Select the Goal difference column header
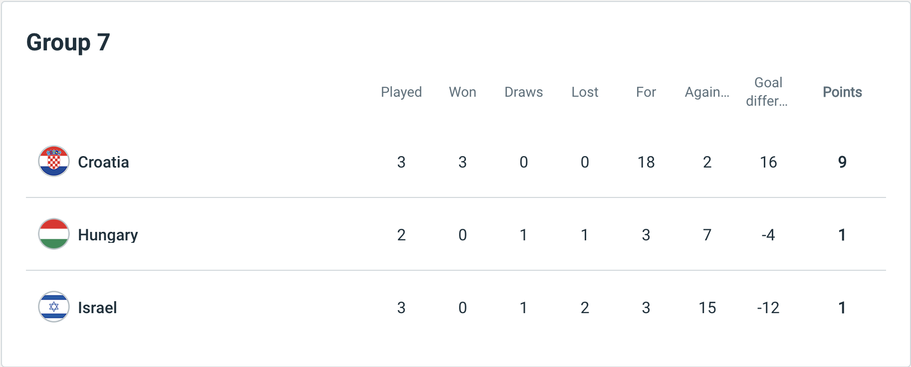This screenshot has height=367, width=911. pyautogui.click(x=768, y=92)
